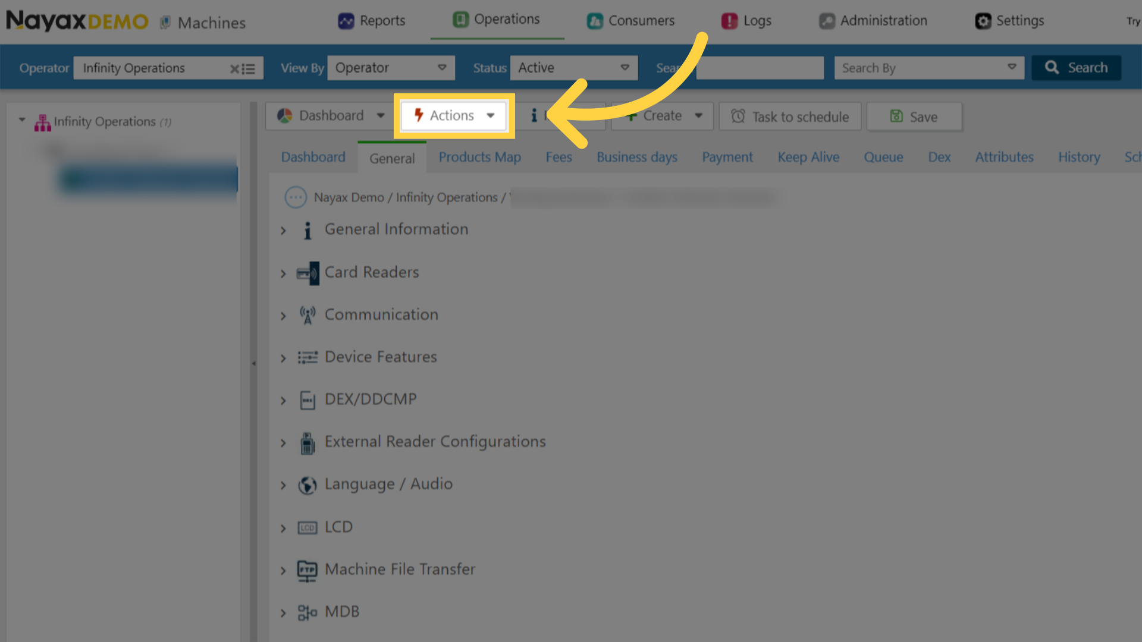Switch to the Queue tab
Screen dimensions: 1142x642
click(x=883, y=157)
